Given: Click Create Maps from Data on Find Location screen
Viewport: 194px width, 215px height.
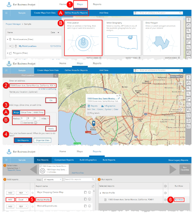Looking at the screenshot, I should point(48,70).
